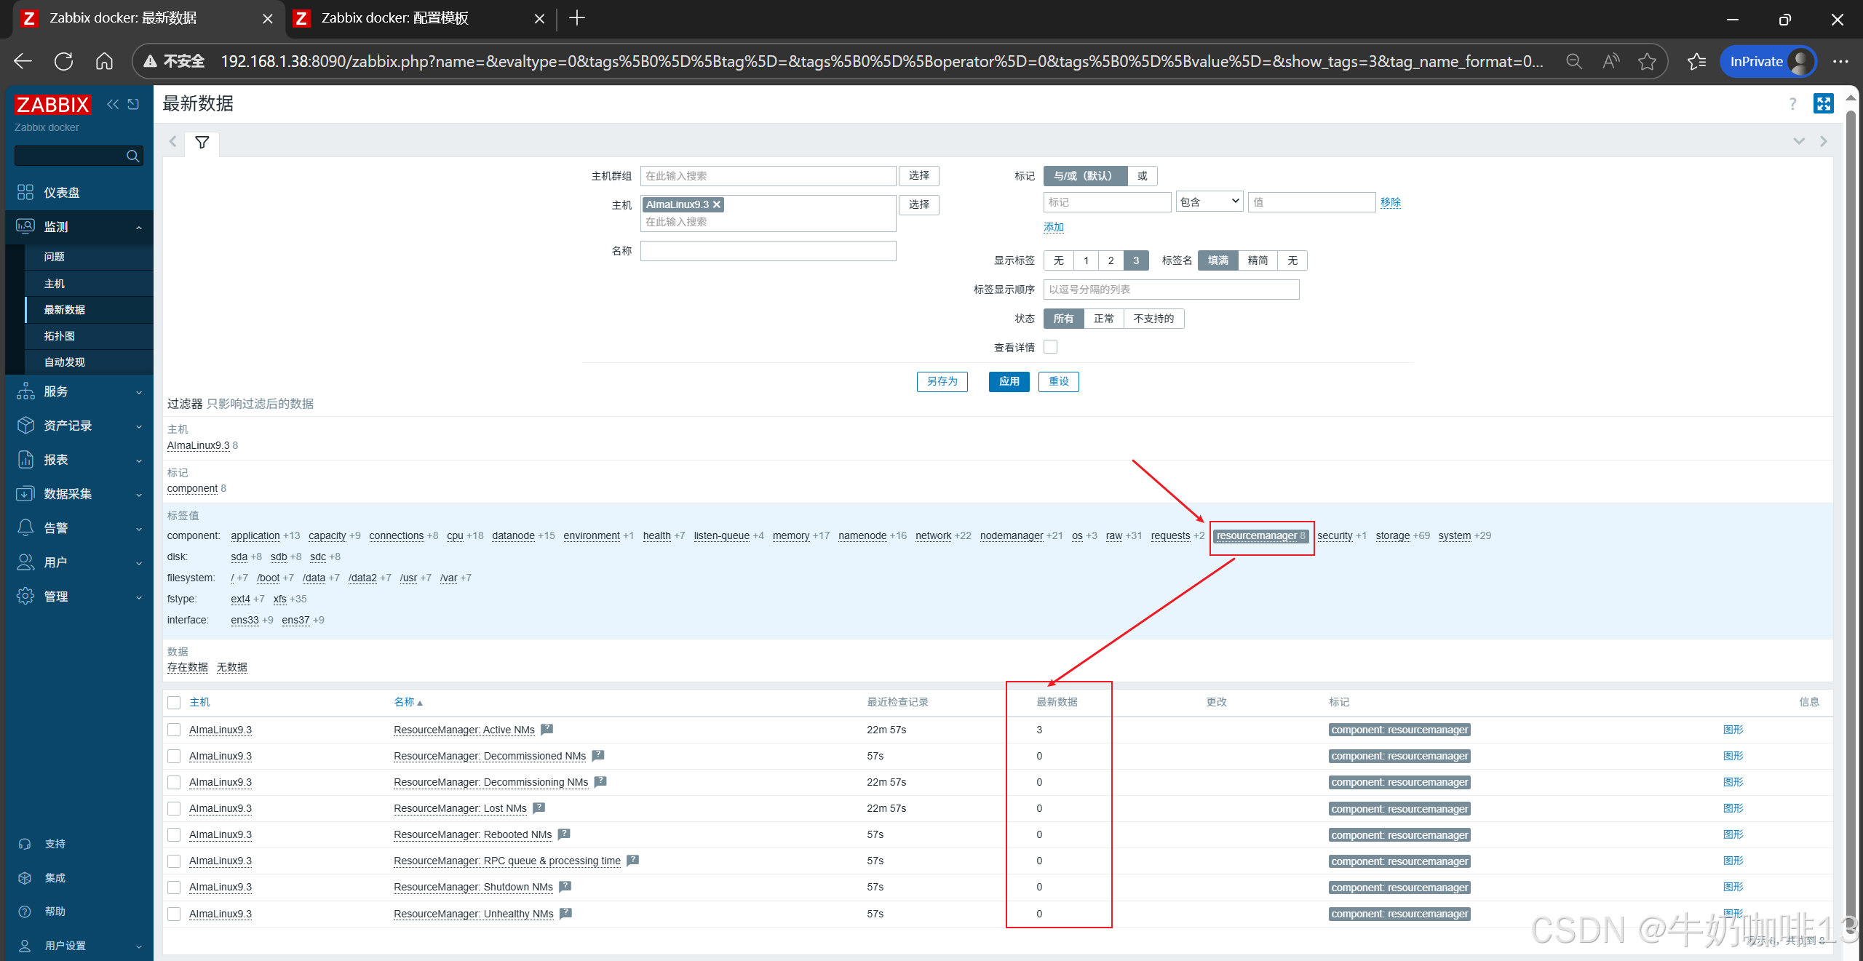Click the filter funnel icon tab

tap(202, 142)
